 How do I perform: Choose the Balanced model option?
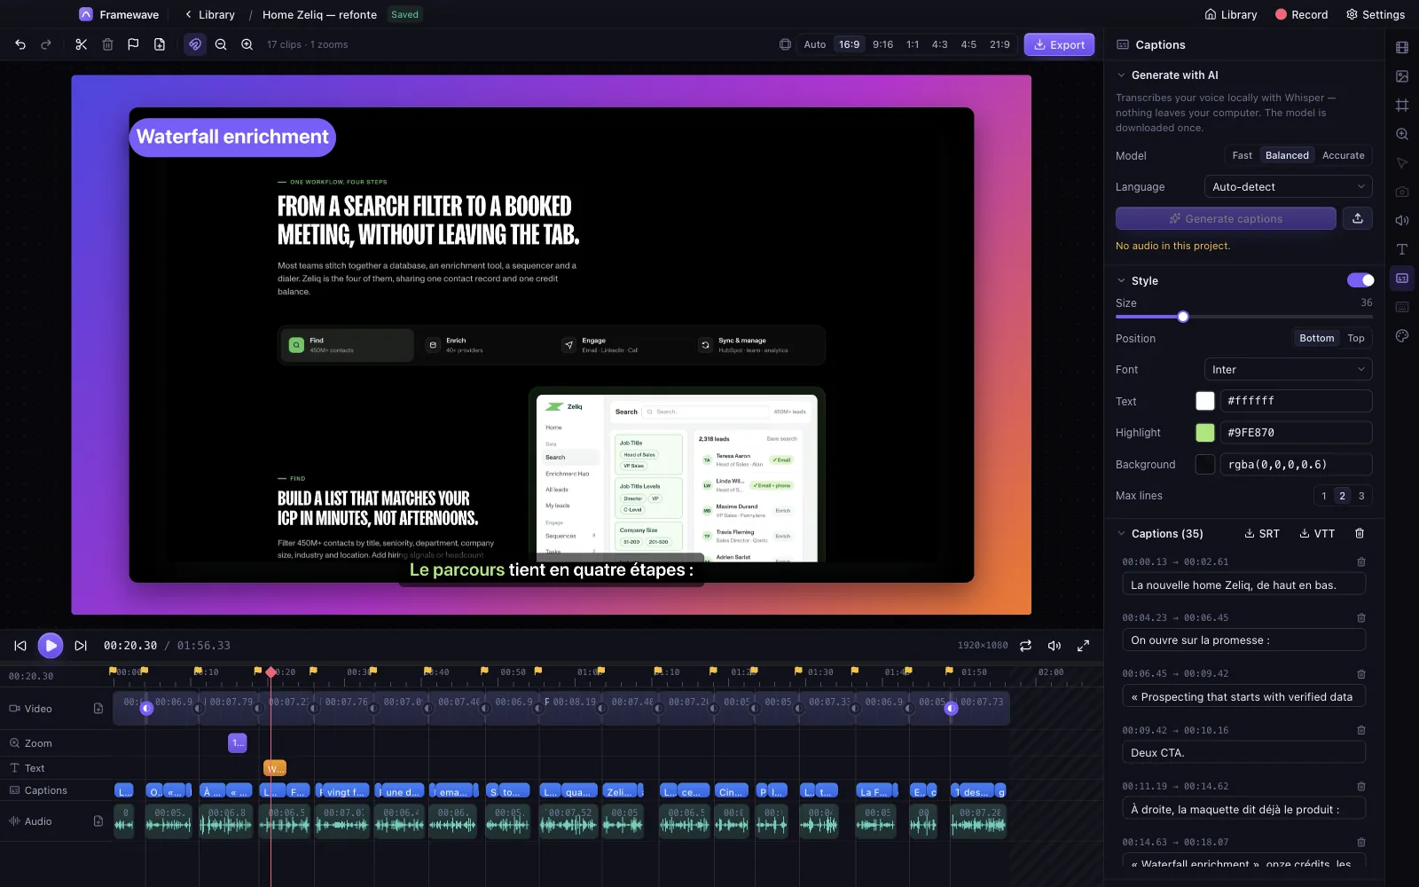point(1287,155)
